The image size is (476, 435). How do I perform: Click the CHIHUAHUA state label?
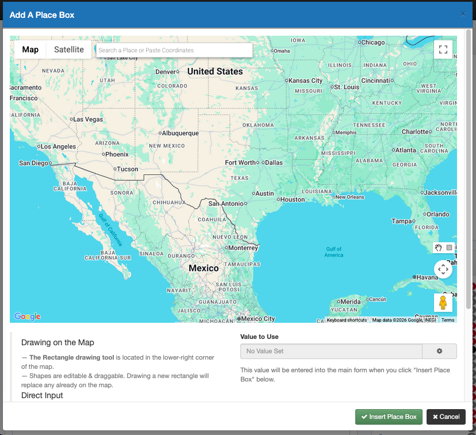(x=169, y=203)
